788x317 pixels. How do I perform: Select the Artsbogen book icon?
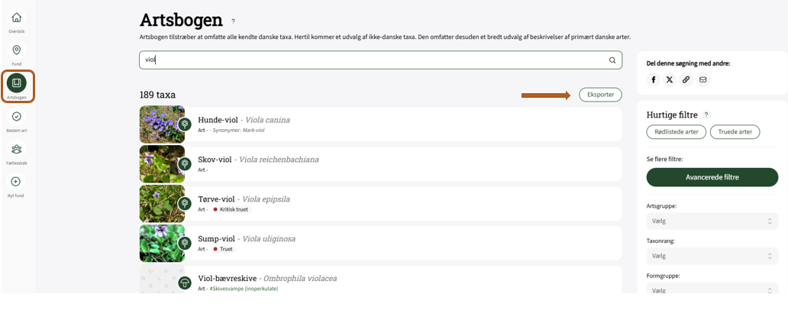tap(16, 83)
